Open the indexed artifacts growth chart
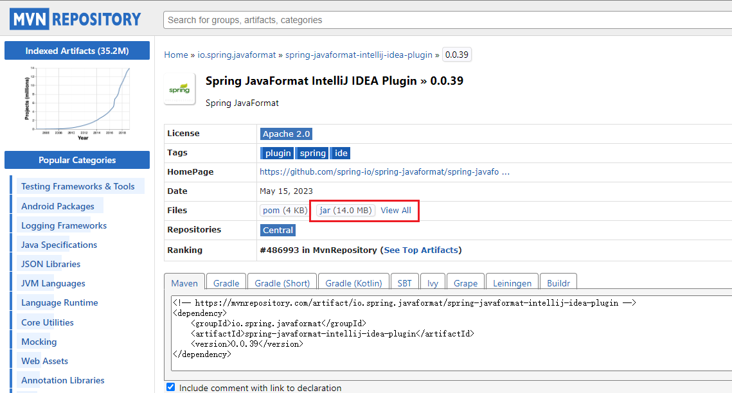 click(x=77, y=103)
